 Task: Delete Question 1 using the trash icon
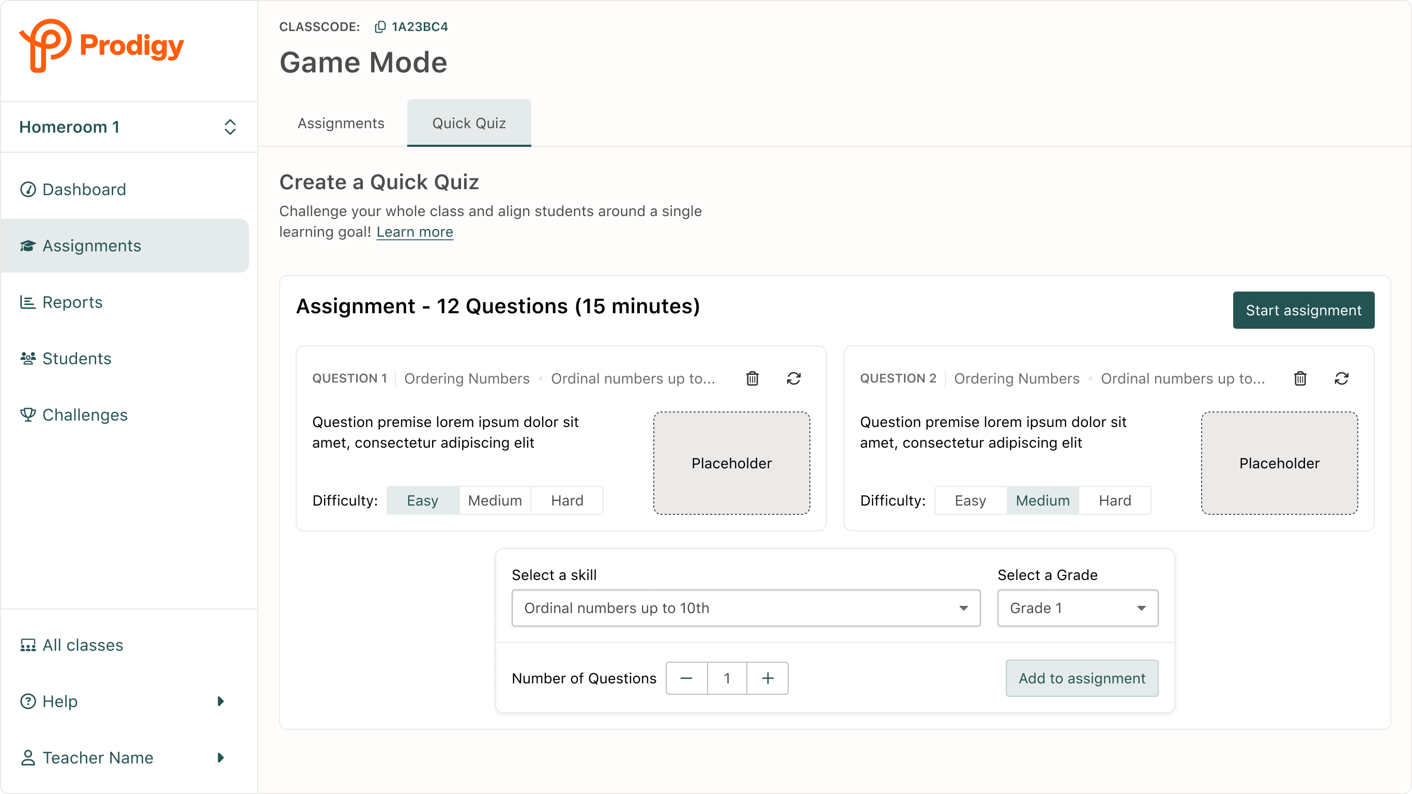tap(752, 378)
